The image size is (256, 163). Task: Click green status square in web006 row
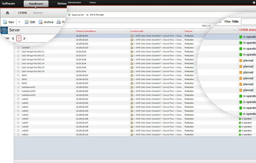coord(240,119)
